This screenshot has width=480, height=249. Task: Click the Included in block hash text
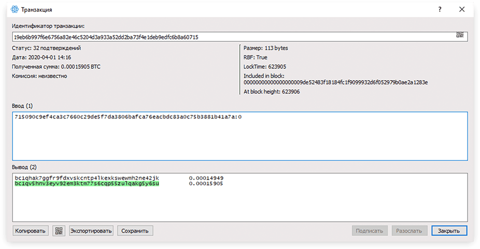coord(335,82)
